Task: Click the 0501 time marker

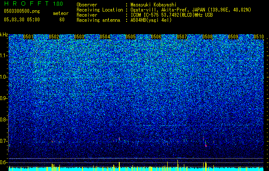Action: coord(28,37)
